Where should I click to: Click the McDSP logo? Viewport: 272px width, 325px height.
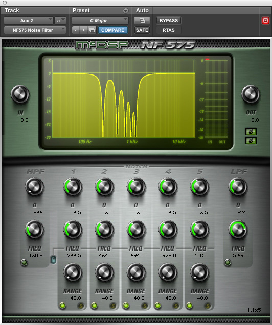point(102,45)
